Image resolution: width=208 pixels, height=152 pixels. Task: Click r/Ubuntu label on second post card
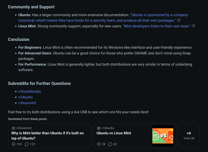point(108,128)
